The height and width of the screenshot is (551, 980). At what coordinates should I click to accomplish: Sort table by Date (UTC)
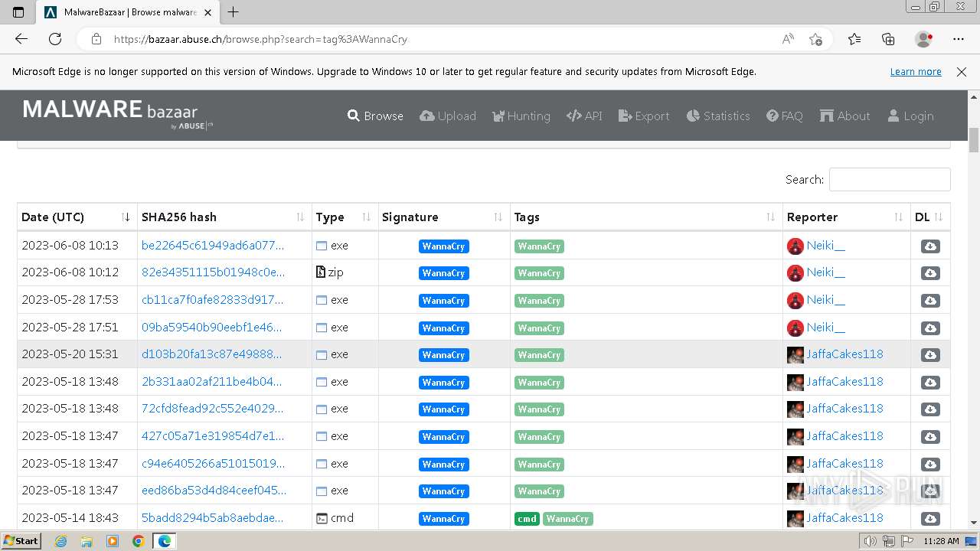(x=77, y=217)
